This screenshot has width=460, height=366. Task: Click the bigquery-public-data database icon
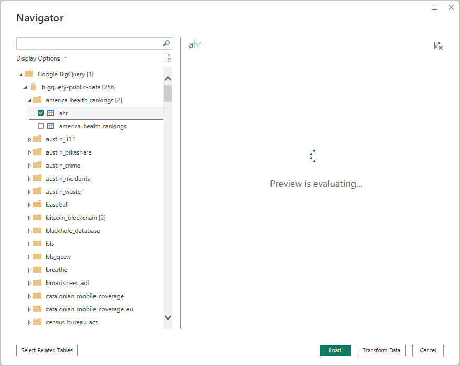(33, 87)
